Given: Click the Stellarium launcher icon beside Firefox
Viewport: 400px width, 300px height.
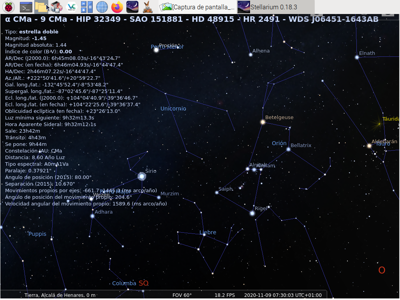Looking at the screenshot, I should tap(132, 7).
